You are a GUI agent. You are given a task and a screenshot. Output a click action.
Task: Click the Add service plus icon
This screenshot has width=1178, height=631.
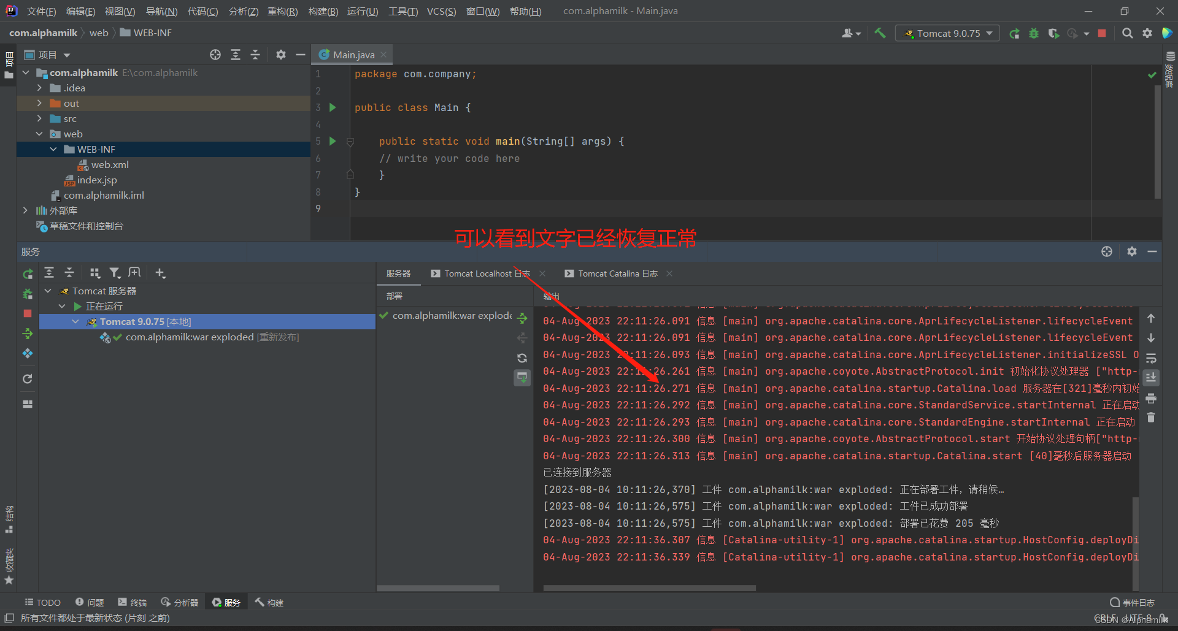click(160, 273)
